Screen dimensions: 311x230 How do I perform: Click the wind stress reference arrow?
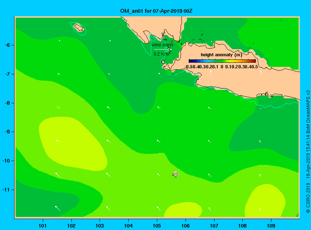click(x=163, y=49)
